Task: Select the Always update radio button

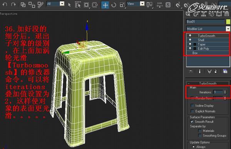Action: point(193,147)
